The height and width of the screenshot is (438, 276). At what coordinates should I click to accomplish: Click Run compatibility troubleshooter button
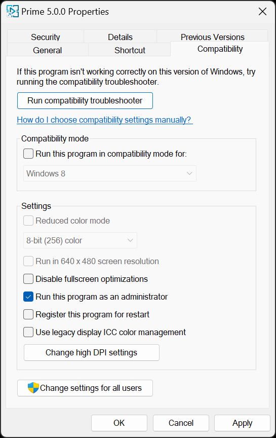pos(85,100)
